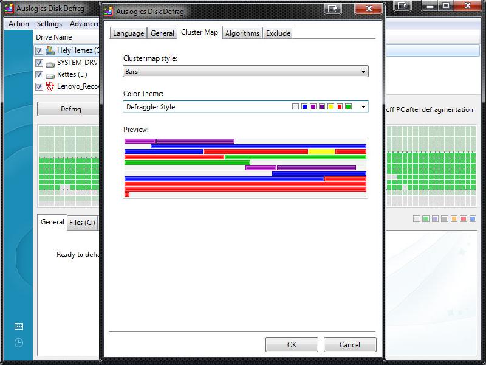Click the green swatch in the Color Theme box
The height and width of the screenshot is (365, 486).
pos(348,107)
